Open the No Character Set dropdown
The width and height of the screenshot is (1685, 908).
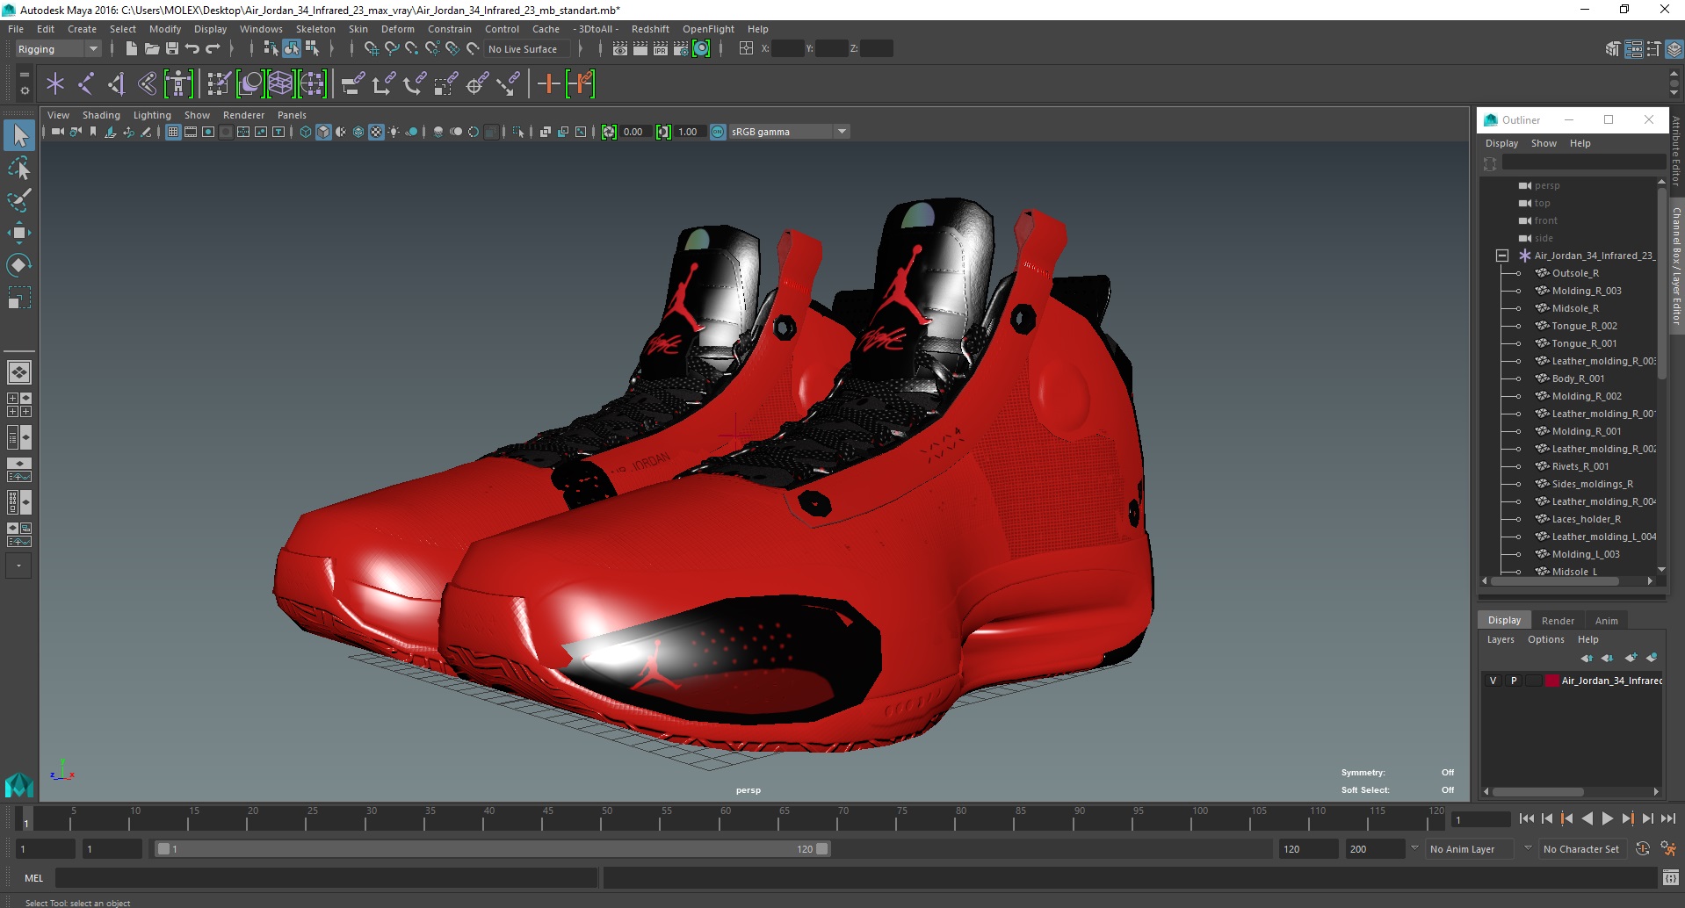pyautogui.click(x=1581, y=849)
